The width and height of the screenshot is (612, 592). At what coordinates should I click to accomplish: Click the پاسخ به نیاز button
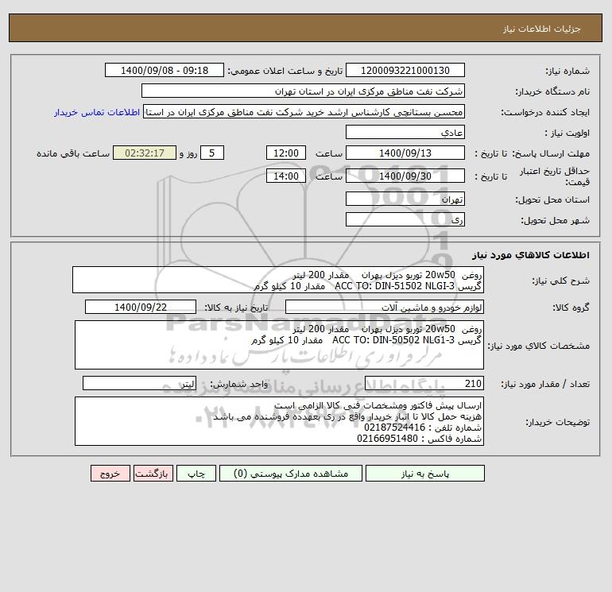tap(425, 474)
